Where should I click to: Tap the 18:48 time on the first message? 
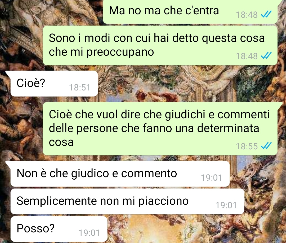pos(247,15)
